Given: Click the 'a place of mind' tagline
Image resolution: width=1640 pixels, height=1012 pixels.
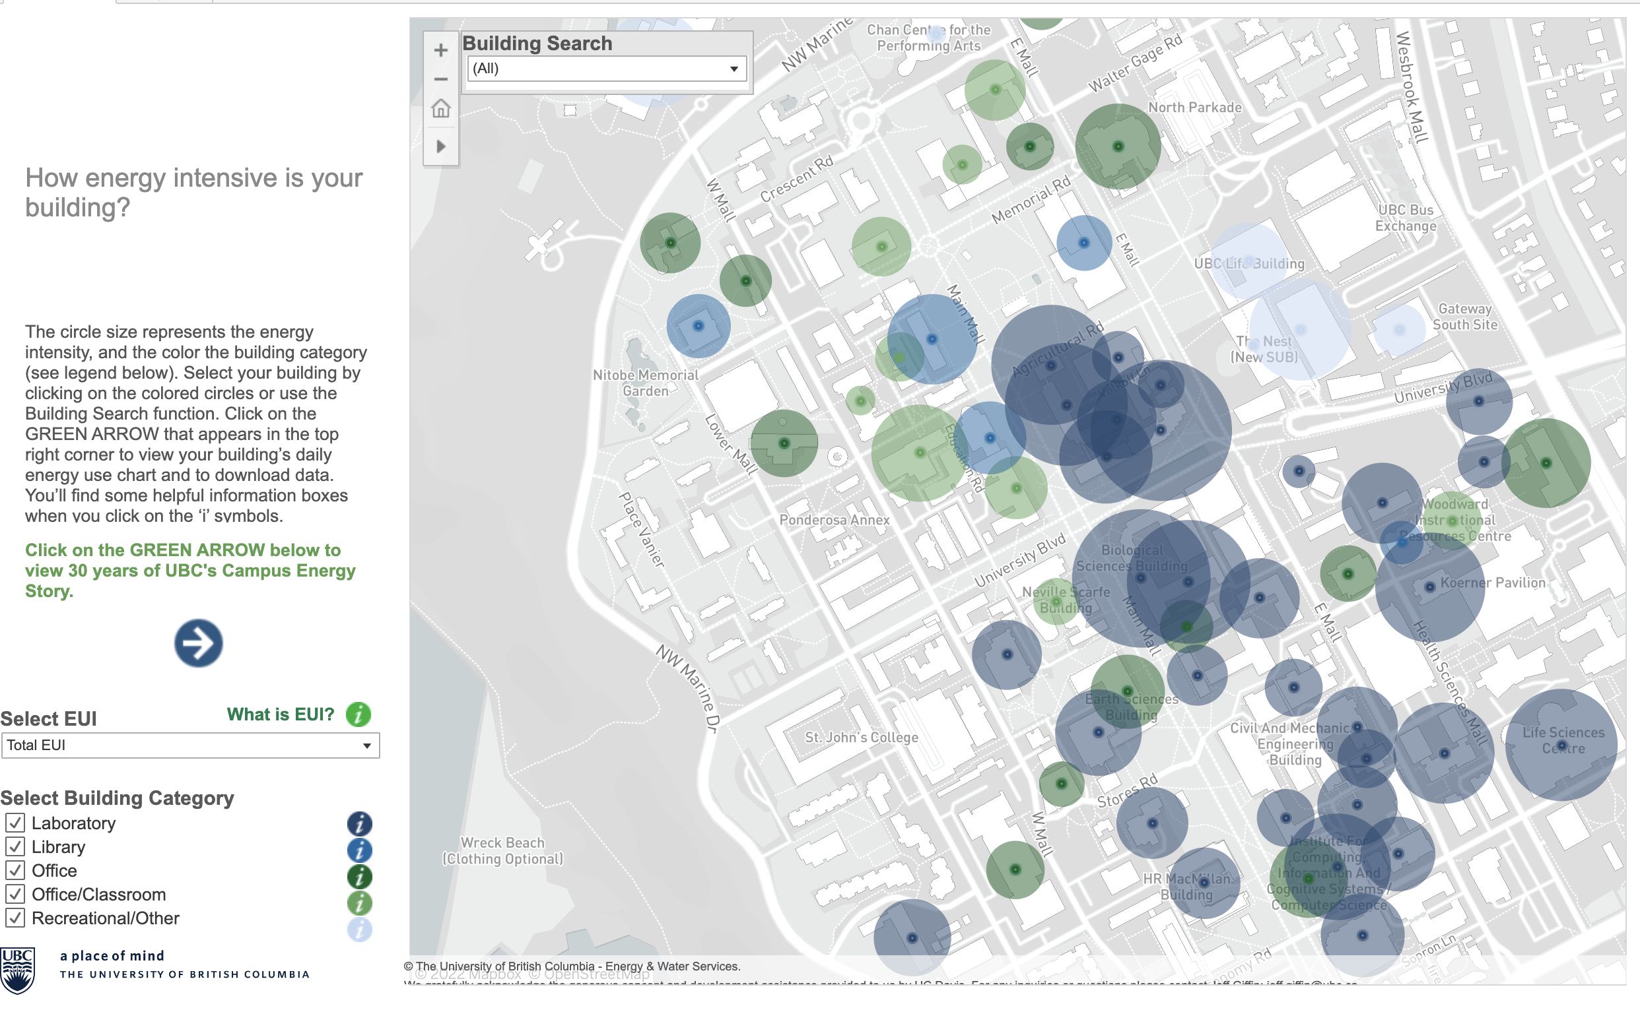Looking at the screenshot, I should [x=112, y=957].
